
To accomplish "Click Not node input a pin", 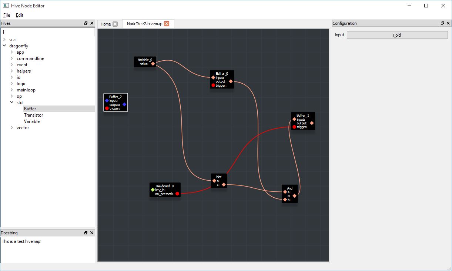I will coord(214,181).
